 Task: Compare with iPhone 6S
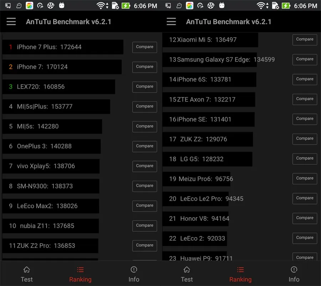point(305,79)
